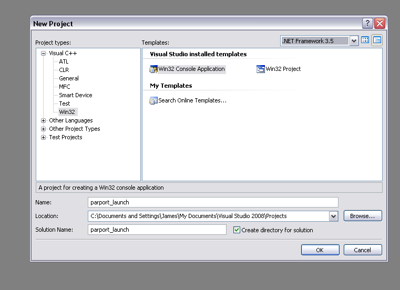Viewport: 400px width, 290px height.
Task: Select General project type
Action: coord(69,78)
